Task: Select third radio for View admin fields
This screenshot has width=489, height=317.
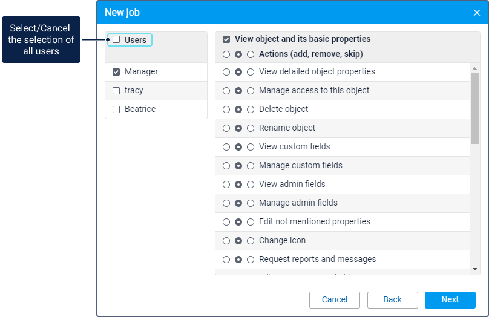Action: coord(251,185)
